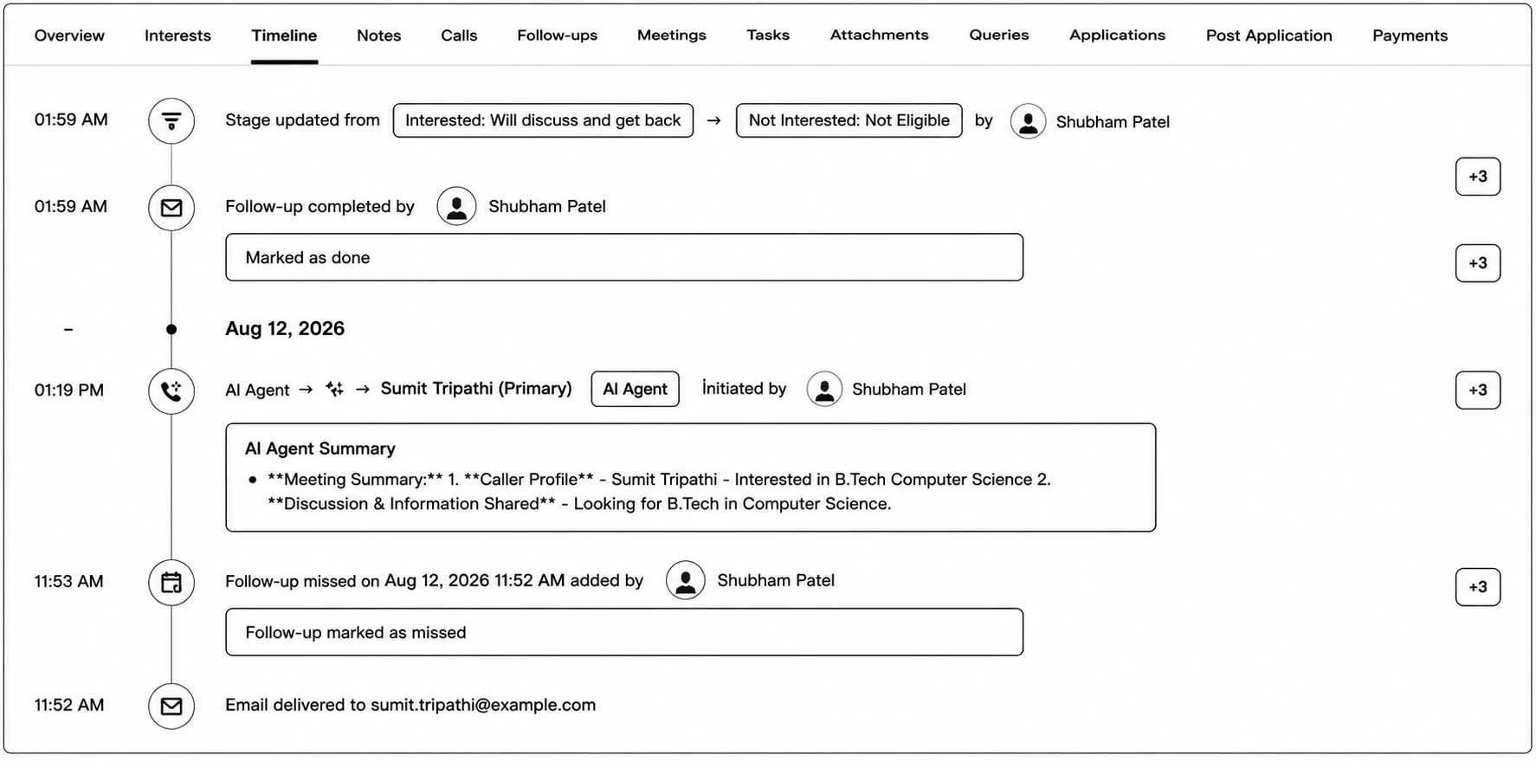Screen dimensions: 1536x768
Task: Expand +3 on AI Agent call row
Action: 1478,390
